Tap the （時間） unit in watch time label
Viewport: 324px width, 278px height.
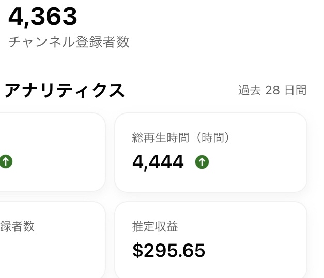coord(212,138)
